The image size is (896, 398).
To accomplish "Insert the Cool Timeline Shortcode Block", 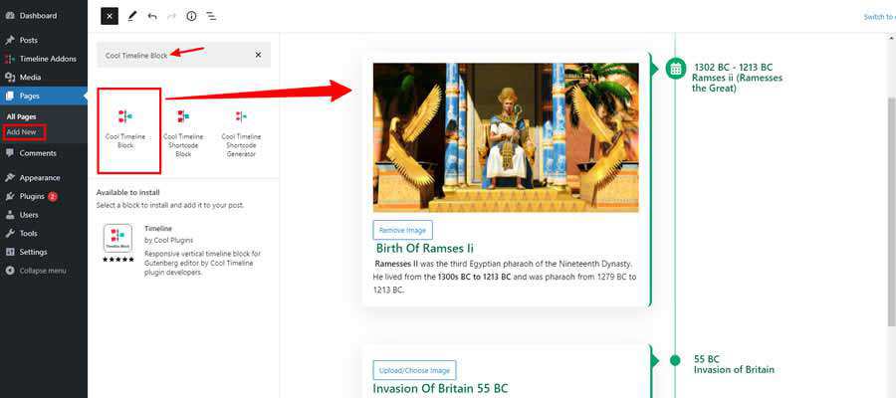I will (183, 130).
